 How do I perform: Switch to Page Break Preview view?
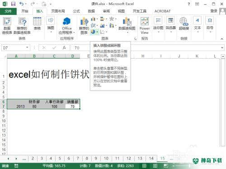click(166, 166)
